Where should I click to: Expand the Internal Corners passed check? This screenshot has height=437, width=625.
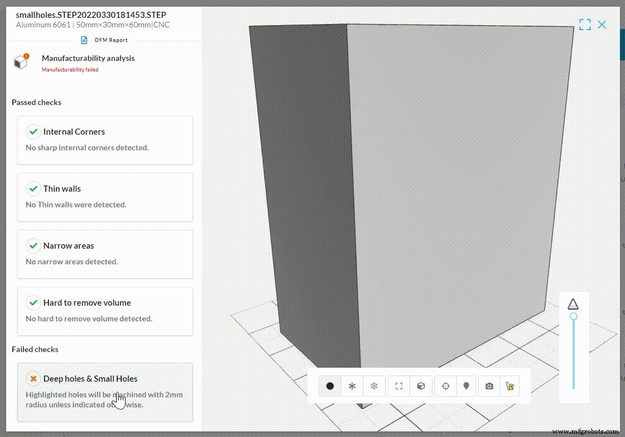pyautogui.click(x=73, y=132)
